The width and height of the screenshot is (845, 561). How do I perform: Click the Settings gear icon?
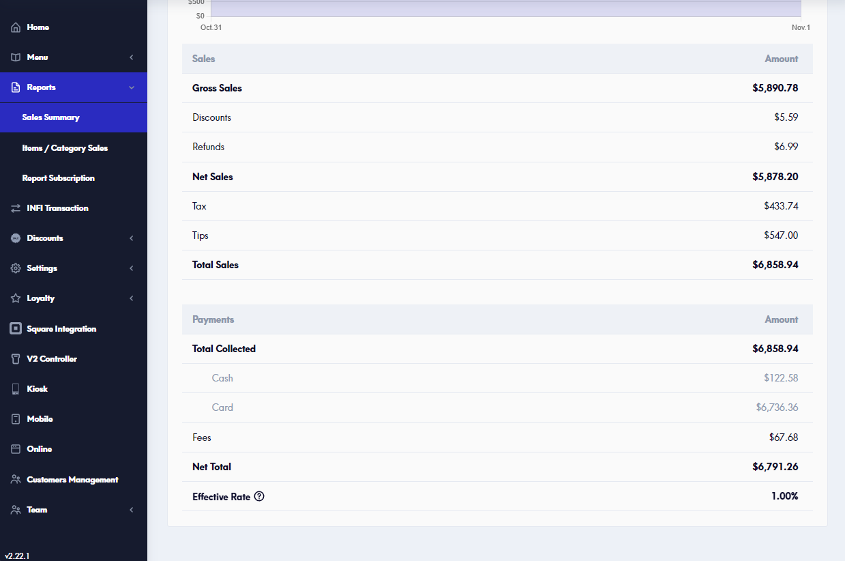(16, 268)
